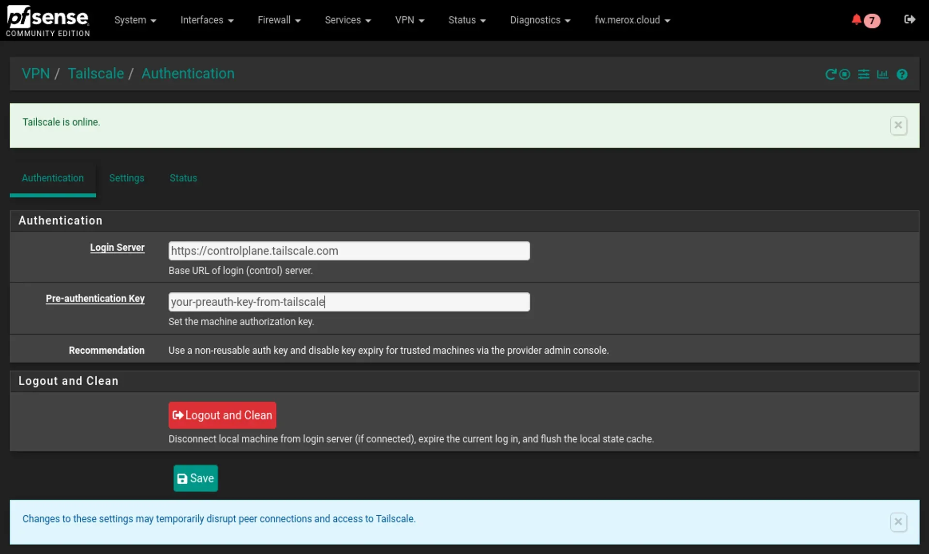Close the peer connections warning at bottom
This screenshot has height=554, width=929.
coord(899,522)
